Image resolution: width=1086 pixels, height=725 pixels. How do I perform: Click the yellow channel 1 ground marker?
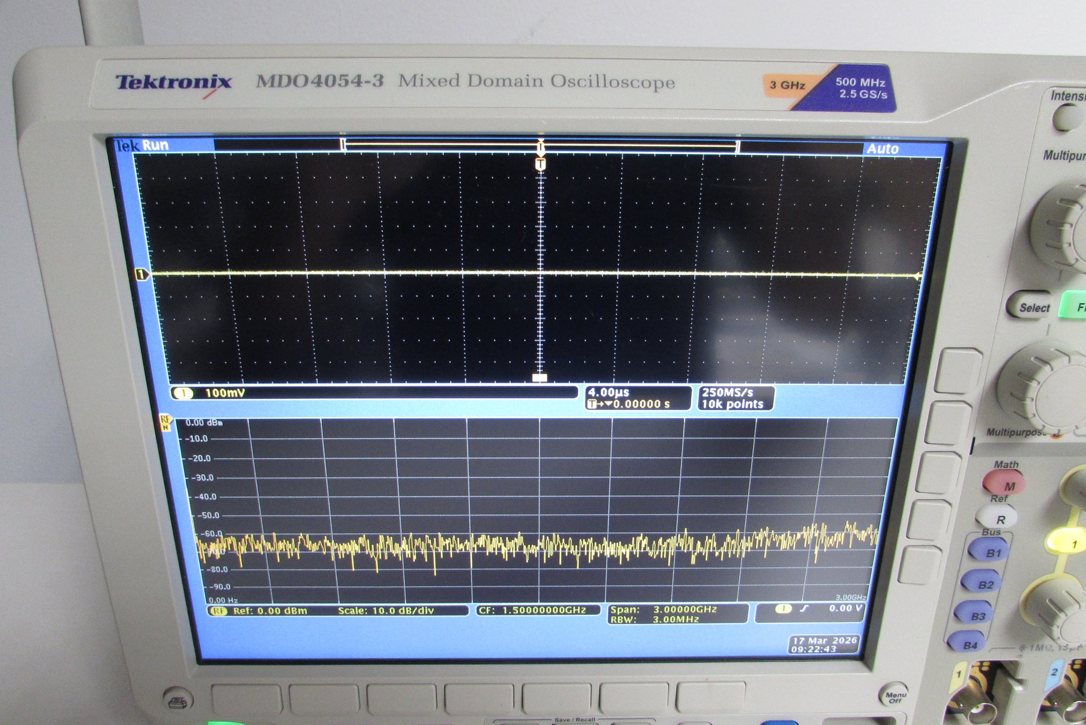pyautogui.click(x=141, y=274)
